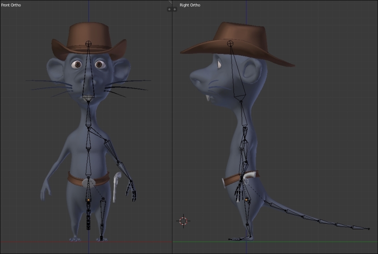Select the neck bone in Front Ortho view
The width and height of the screenshot is (378, 254).
(x=88, y=114)
